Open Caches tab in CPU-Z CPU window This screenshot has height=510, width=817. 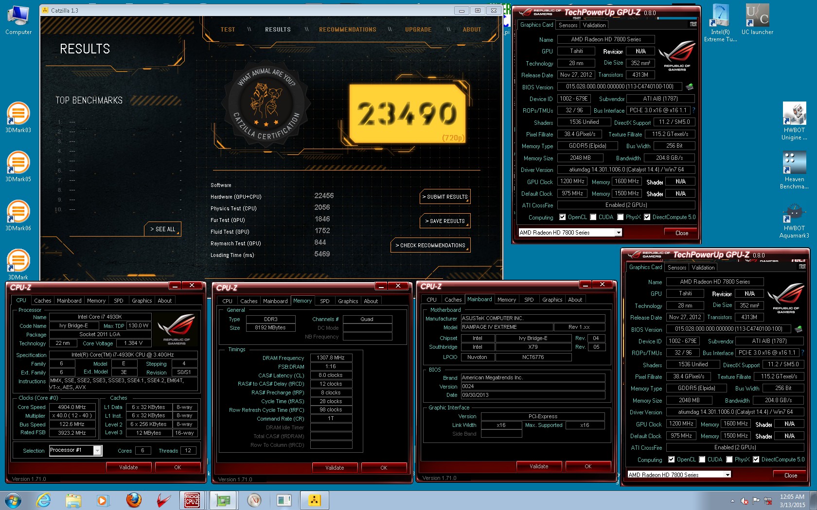pos(42,301)
